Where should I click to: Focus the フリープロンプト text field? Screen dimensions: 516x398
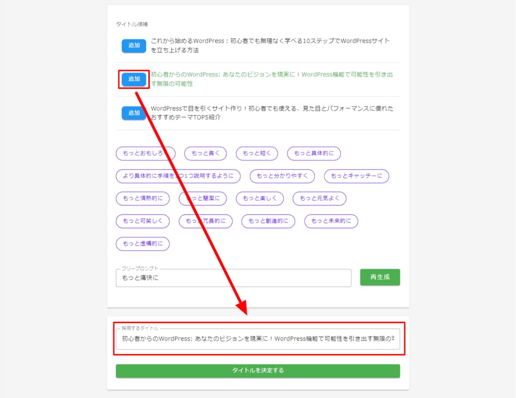point(233,278)
